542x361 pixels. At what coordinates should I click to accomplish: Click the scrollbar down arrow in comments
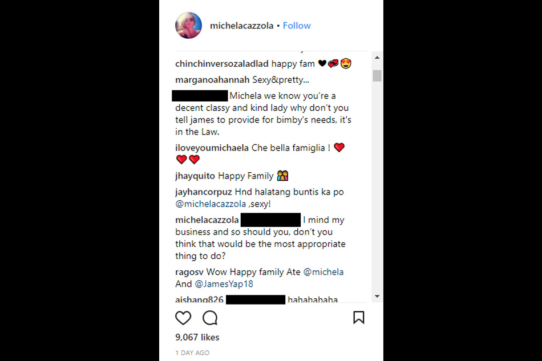pos(377,297)
